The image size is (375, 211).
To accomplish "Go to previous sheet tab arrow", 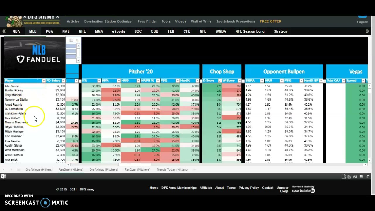I will 4,170.
